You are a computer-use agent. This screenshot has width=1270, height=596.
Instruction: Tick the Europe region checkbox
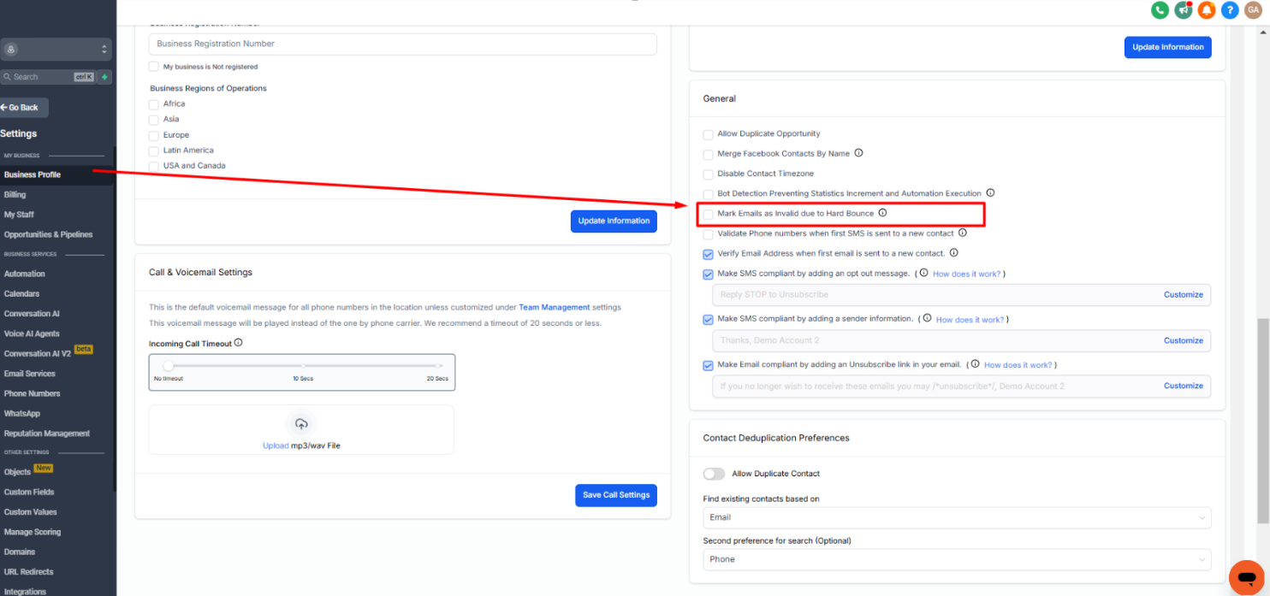(154, 135)
